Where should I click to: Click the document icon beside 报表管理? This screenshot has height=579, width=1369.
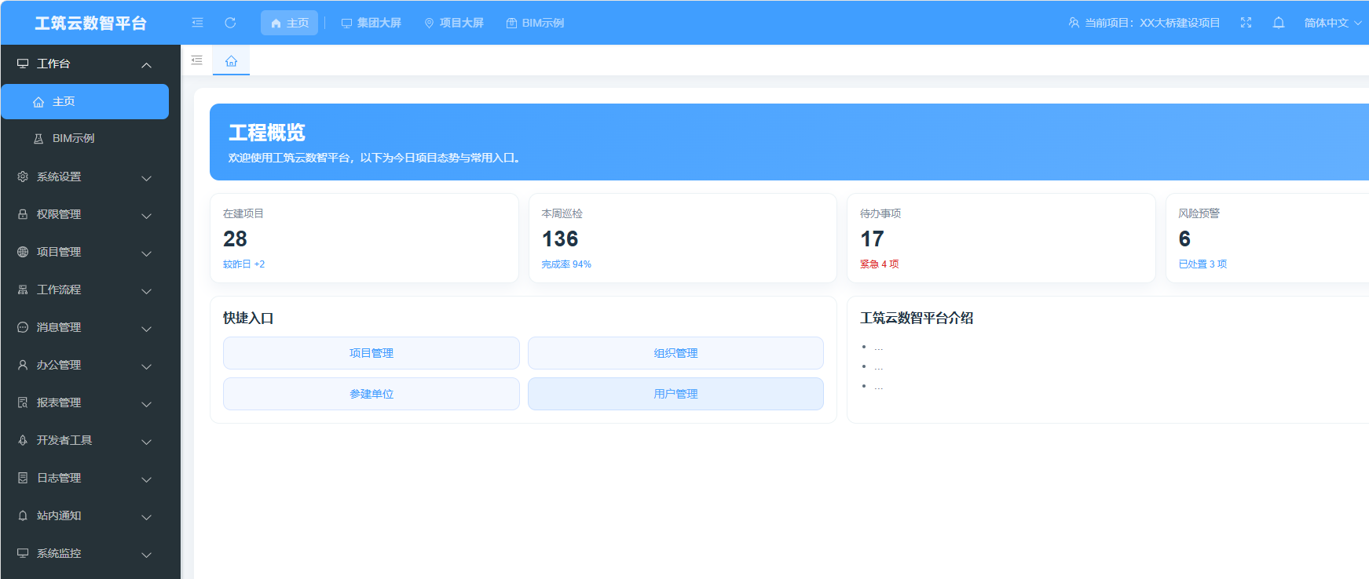click(x=23, y=402)
